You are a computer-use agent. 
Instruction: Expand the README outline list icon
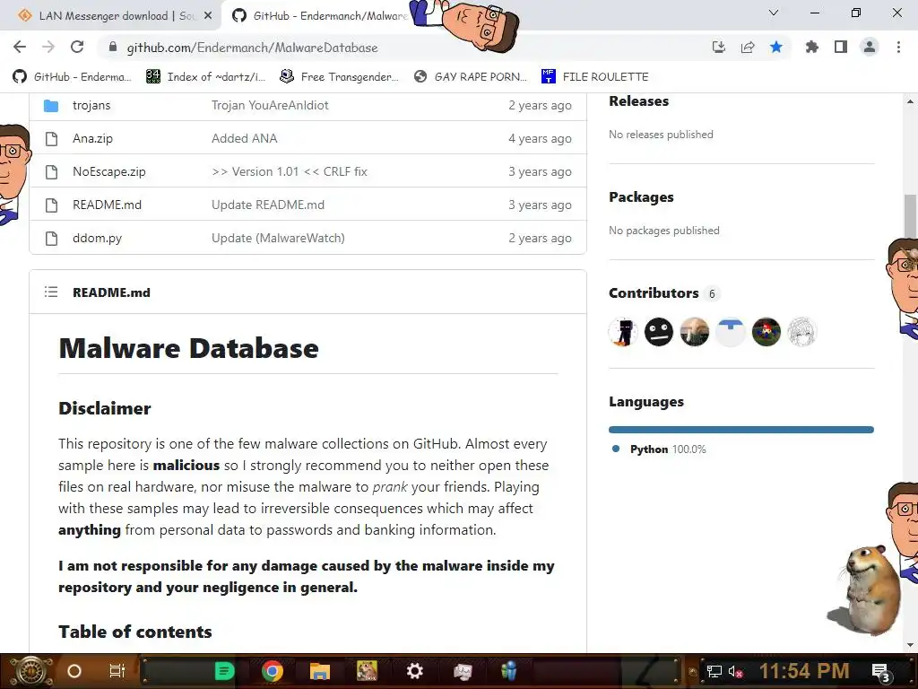[51, 292]
